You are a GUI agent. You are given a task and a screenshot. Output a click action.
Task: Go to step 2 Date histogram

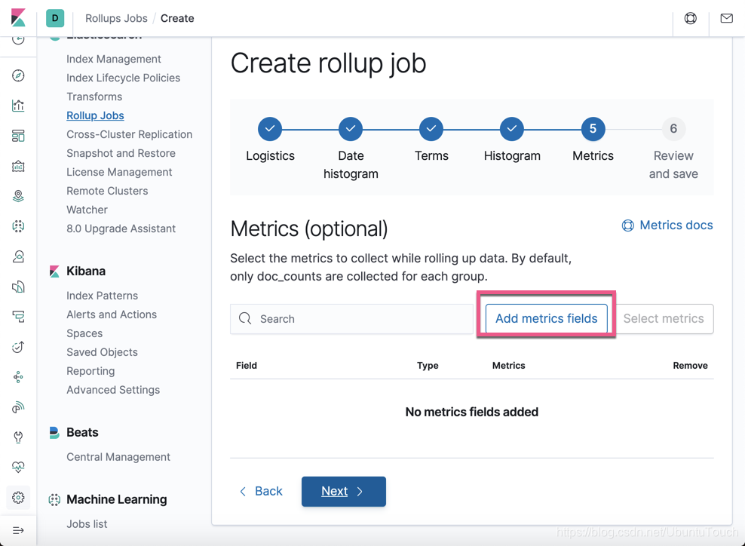click(x=351, y=129)
